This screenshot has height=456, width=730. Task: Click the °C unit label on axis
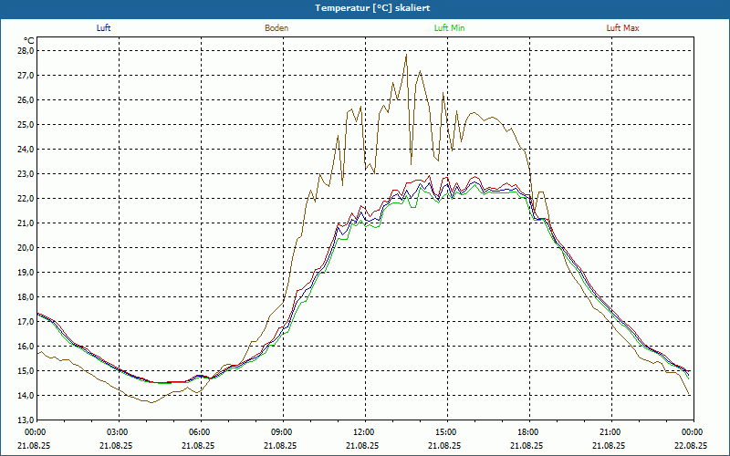29,41
